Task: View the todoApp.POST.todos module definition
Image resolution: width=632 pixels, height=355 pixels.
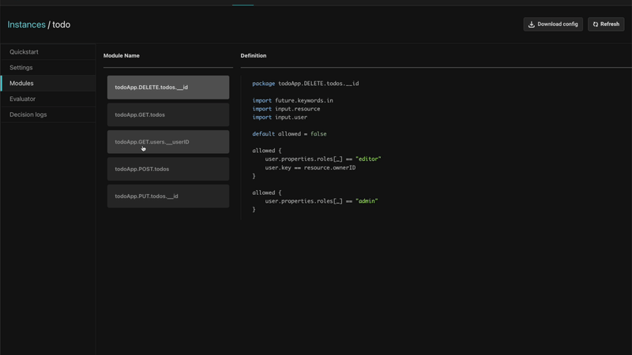Action: [x=167, y=169]
